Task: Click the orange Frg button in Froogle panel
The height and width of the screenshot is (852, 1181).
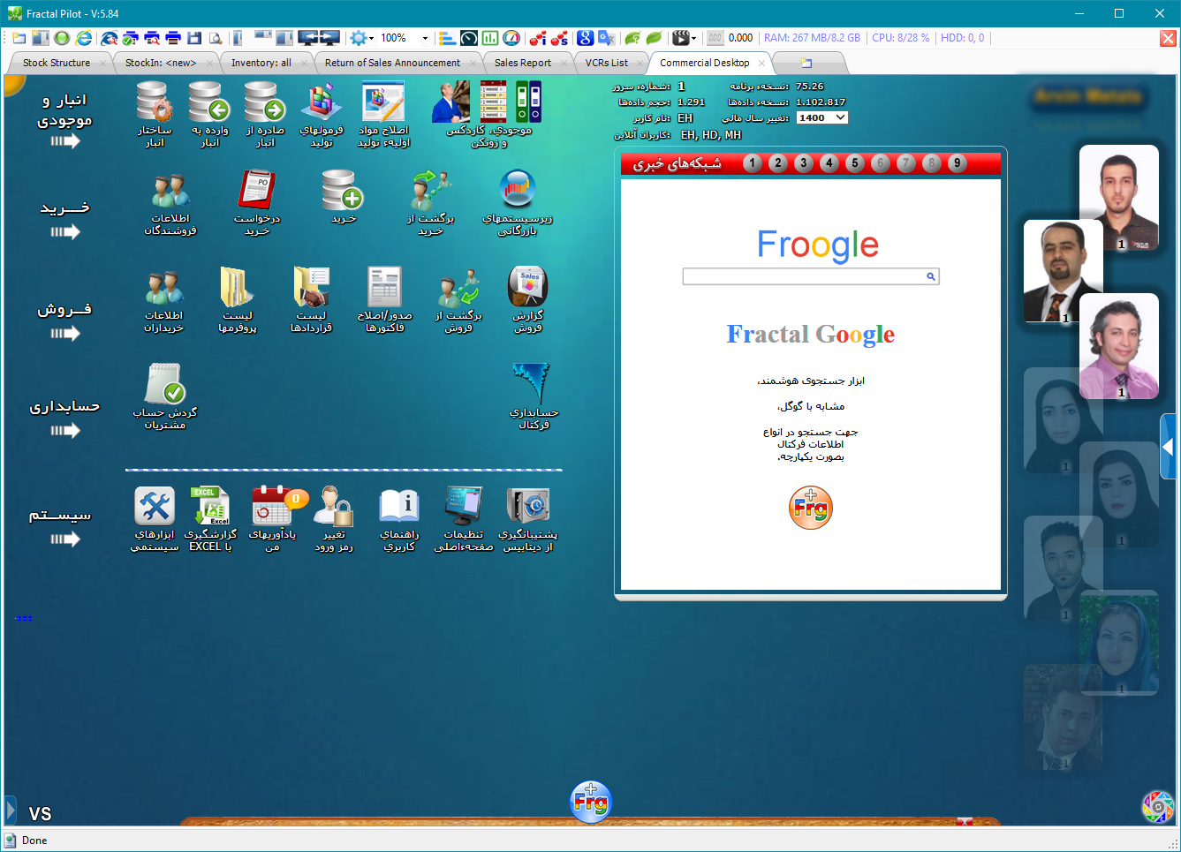Action: pos(810,508)
